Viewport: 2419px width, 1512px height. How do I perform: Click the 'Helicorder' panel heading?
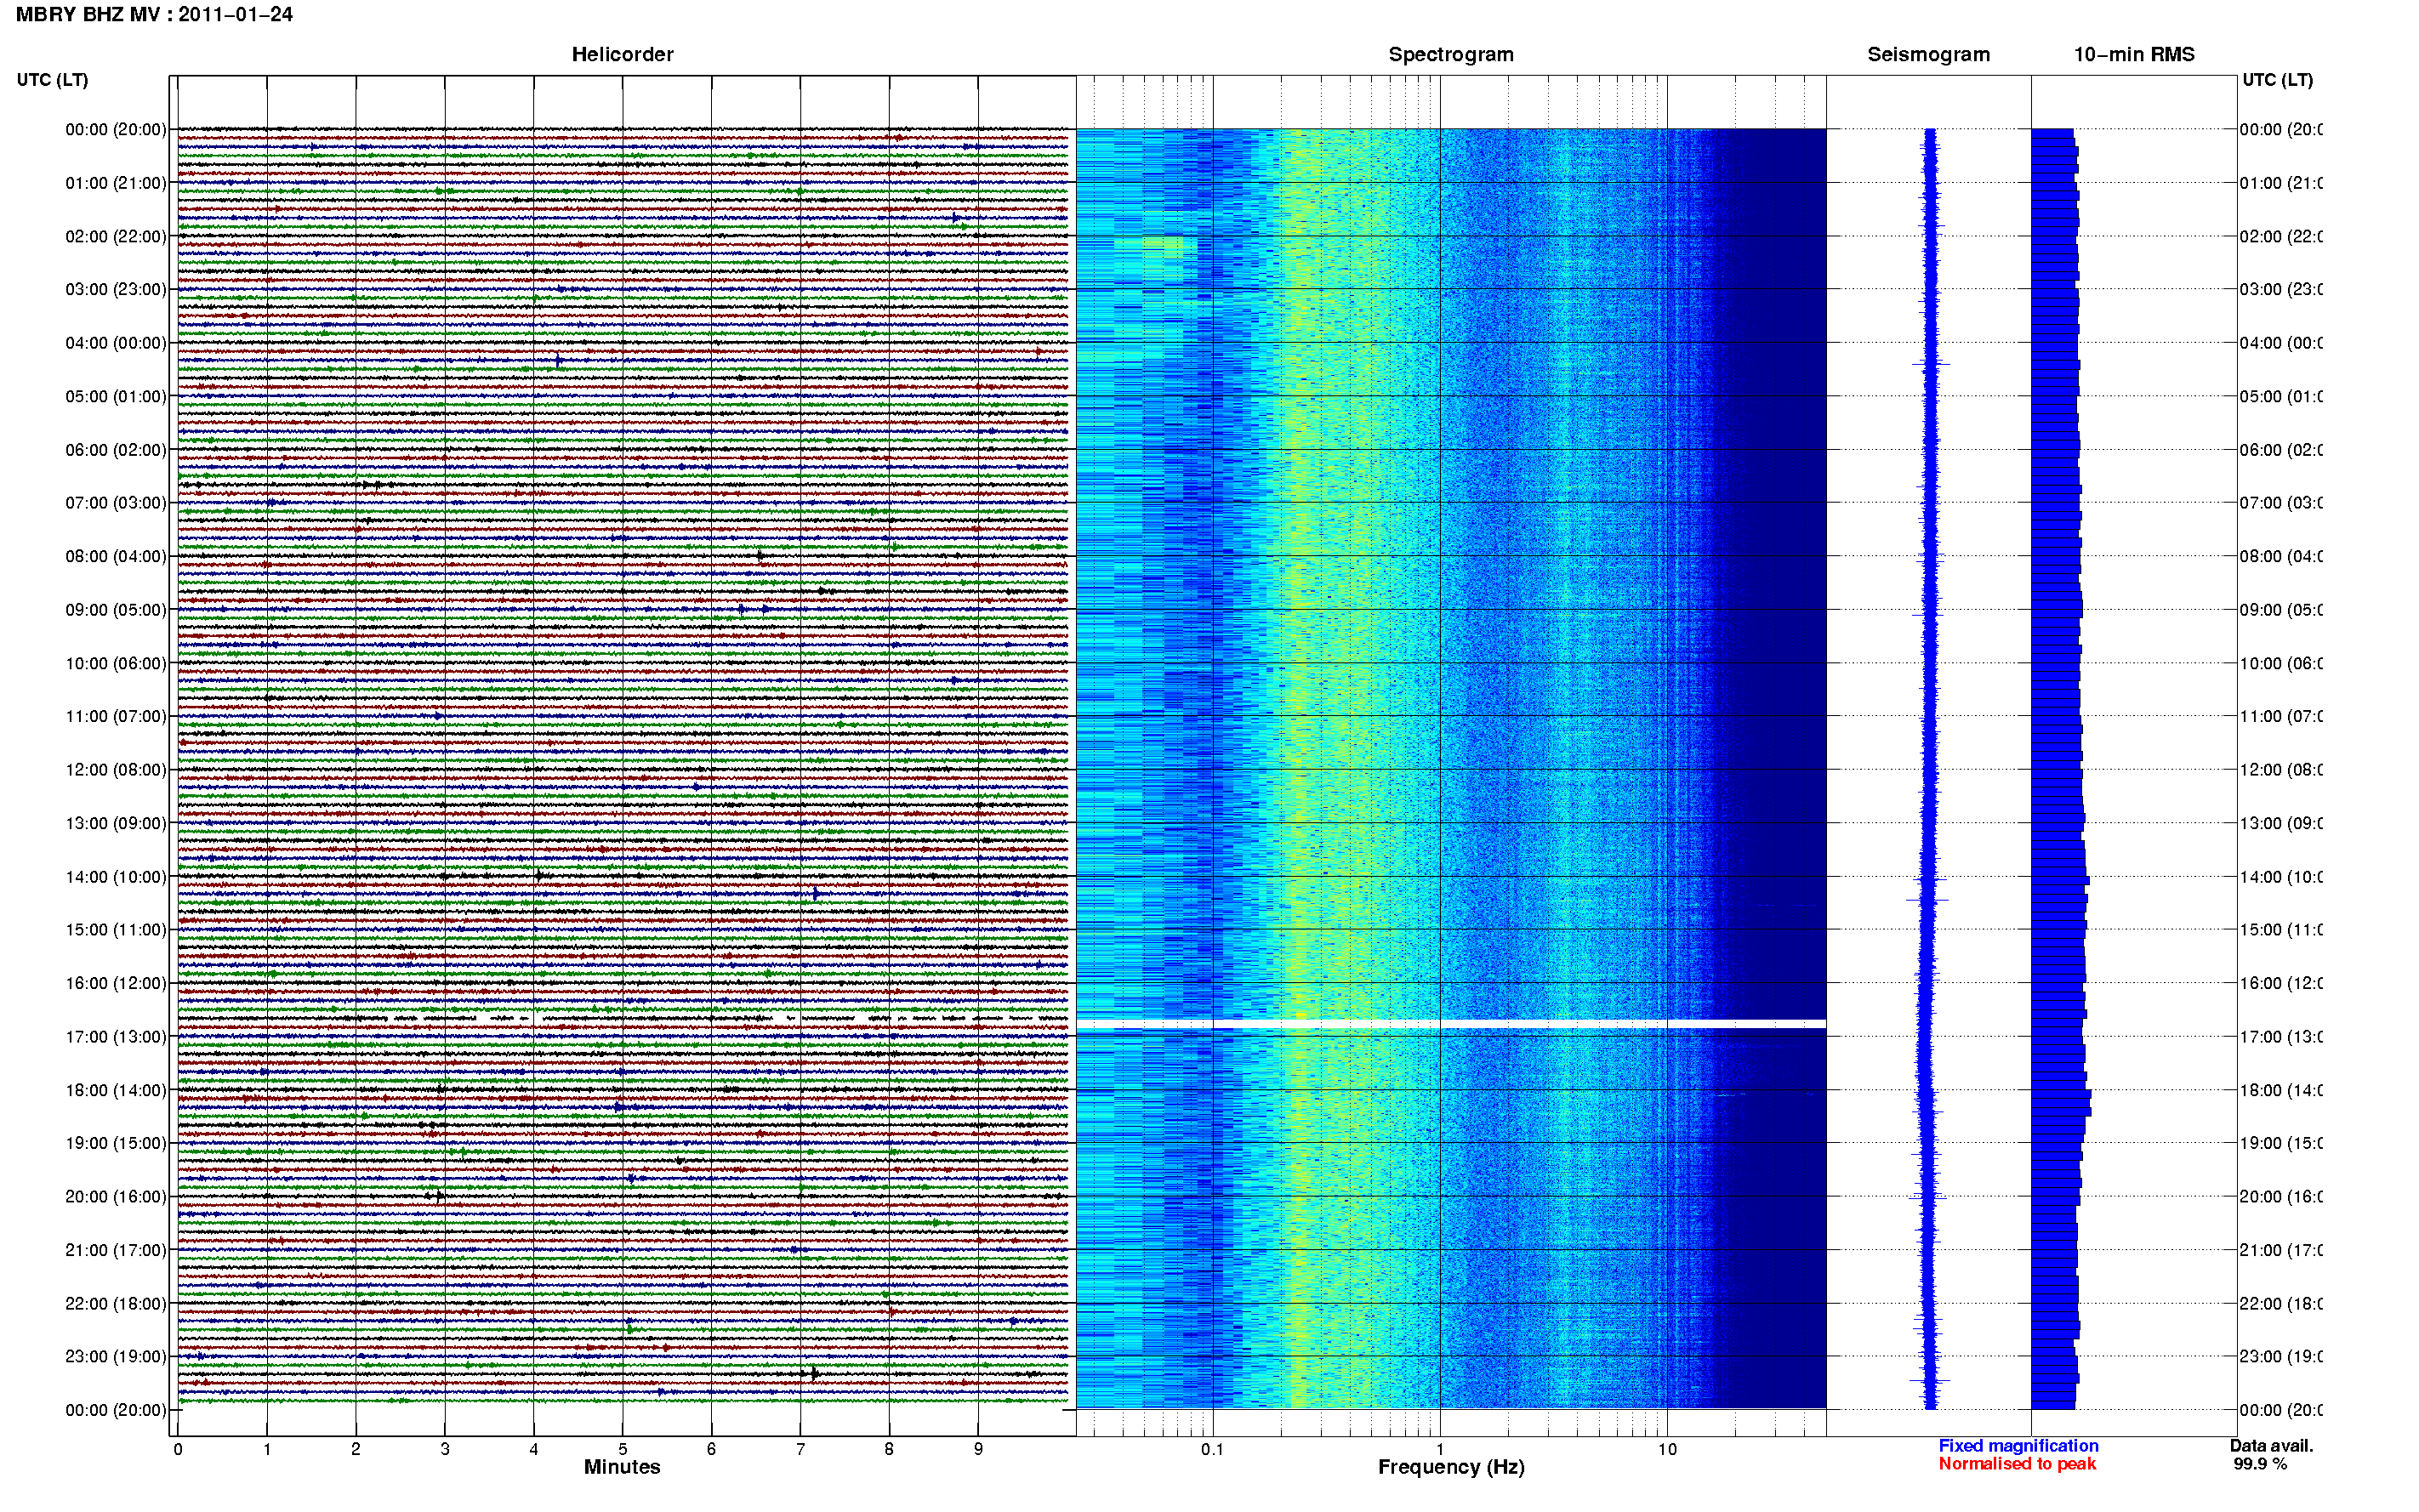pos(622,54)
